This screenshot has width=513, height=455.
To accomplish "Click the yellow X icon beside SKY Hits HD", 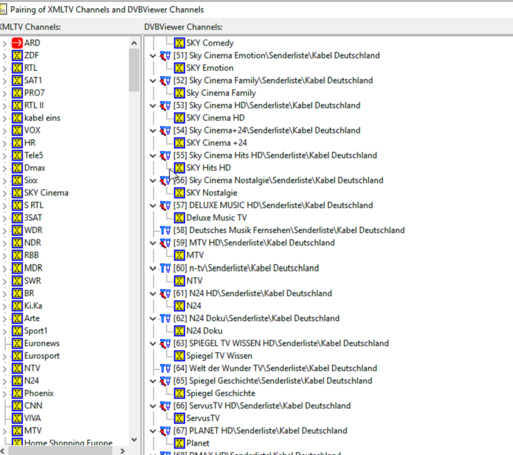I will coord(180,168).
